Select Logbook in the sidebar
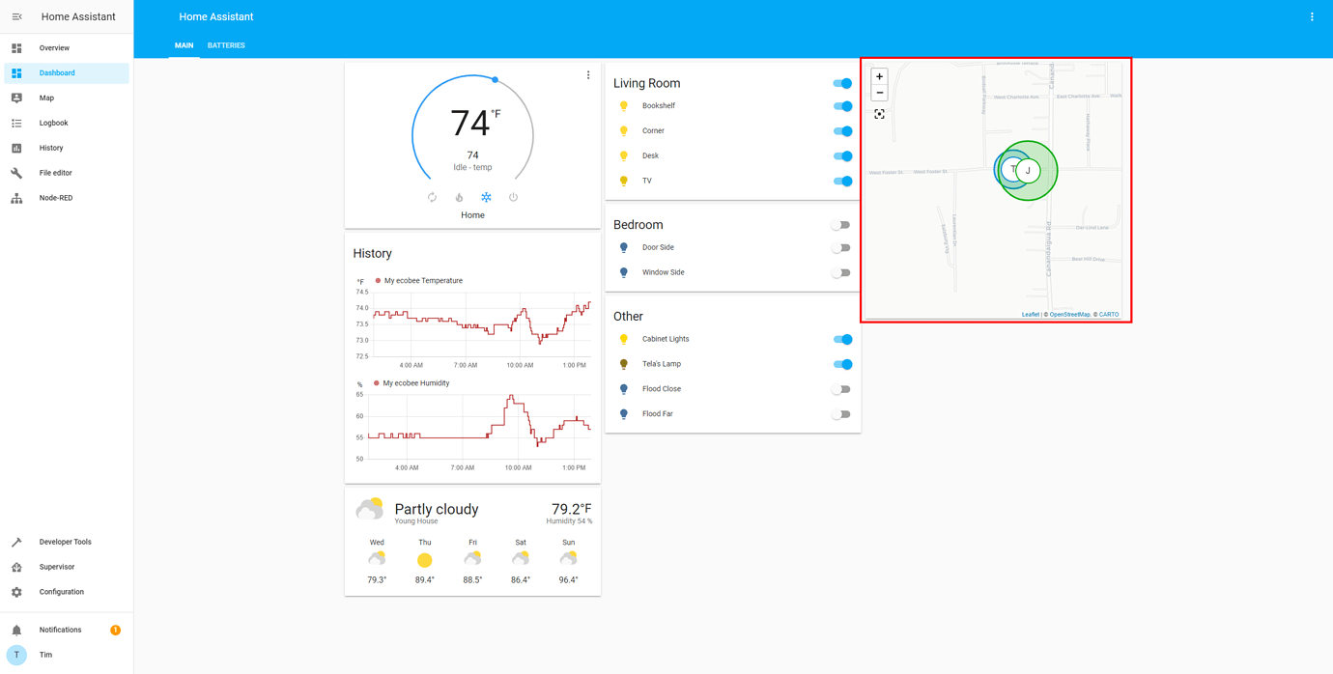Screen dimensions: 1333x674 [x=53, y=123]
